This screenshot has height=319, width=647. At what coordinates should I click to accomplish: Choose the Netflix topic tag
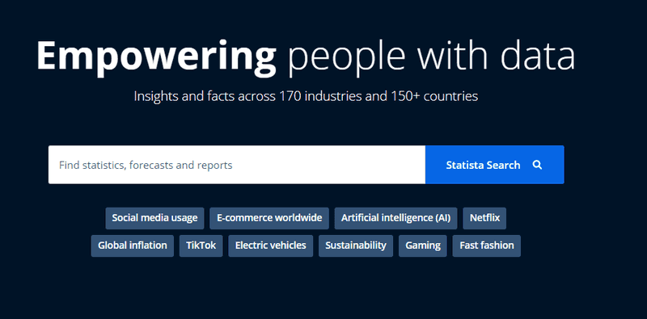tap(484, 218)
